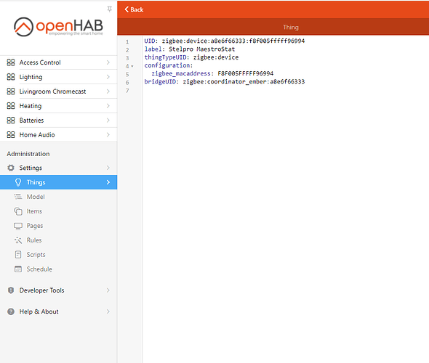Toggle the sidebar pin icon
Image resolution: width=429 pixels, height=363 pixels.
point(110,9)
